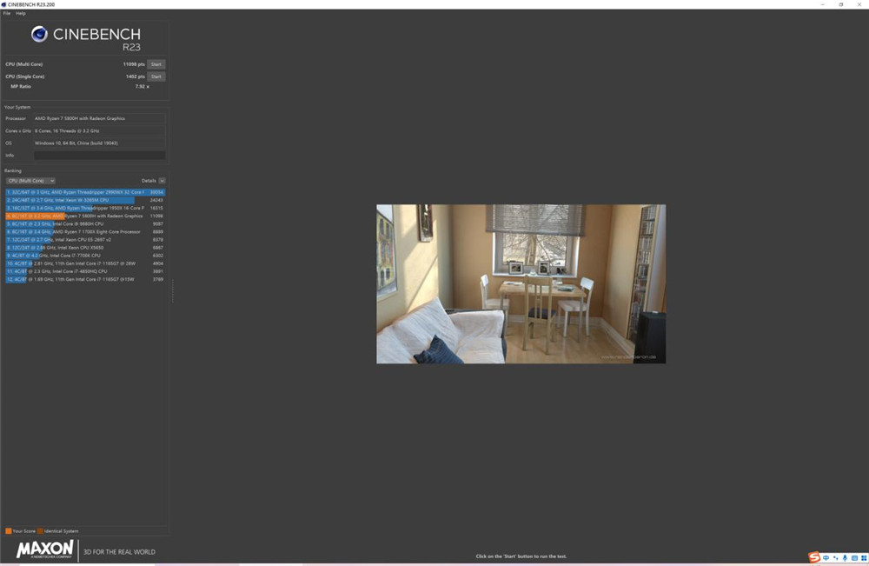The width and height of the screenshot is (869, 566).
Task: Click the Info text field
Action: 100,156
